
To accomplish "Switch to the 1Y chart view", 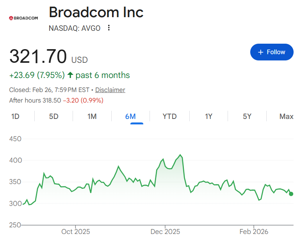I will point(208,116).
